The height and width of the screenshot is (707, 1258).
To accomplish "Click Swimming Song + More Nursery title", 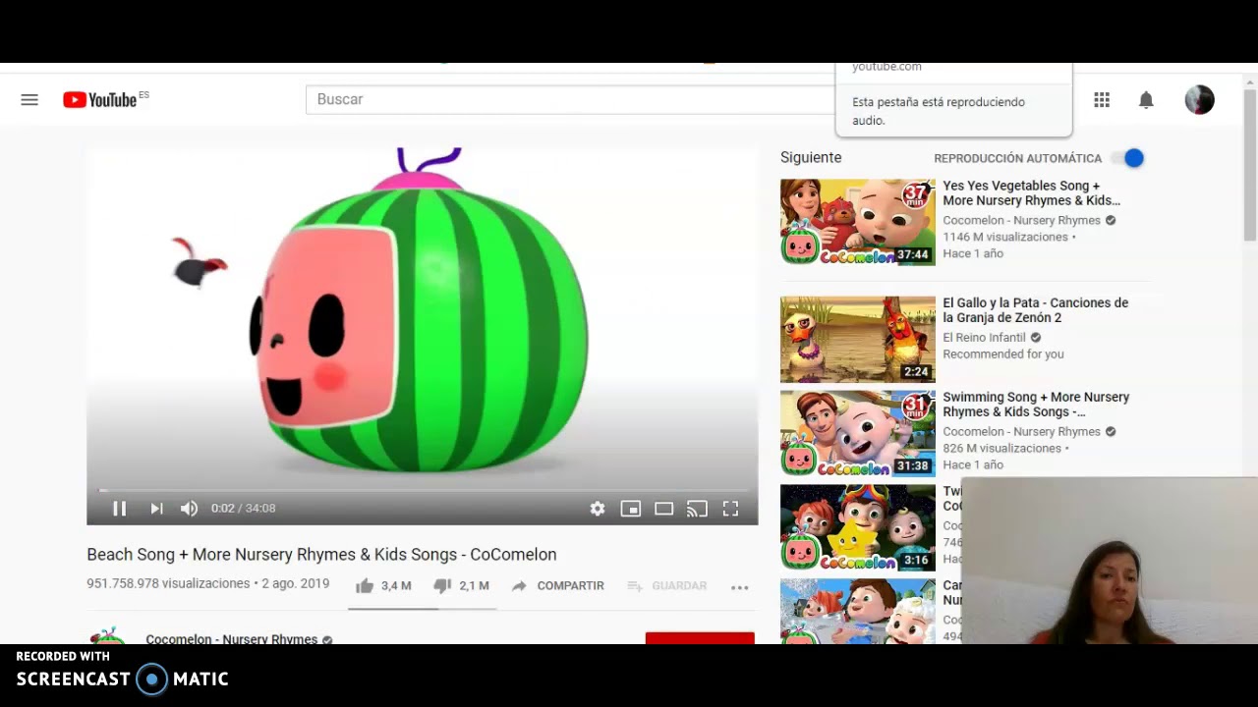I will [x=1036, y=405].
